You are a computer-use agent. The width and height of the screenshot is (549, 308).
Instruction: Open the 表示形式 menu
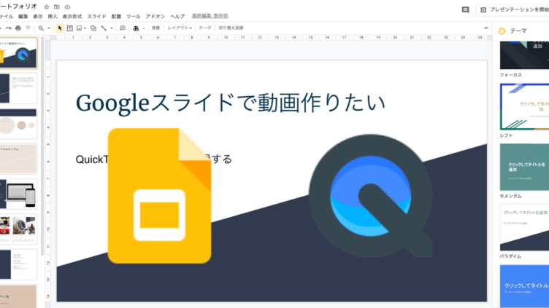(72, 17)
